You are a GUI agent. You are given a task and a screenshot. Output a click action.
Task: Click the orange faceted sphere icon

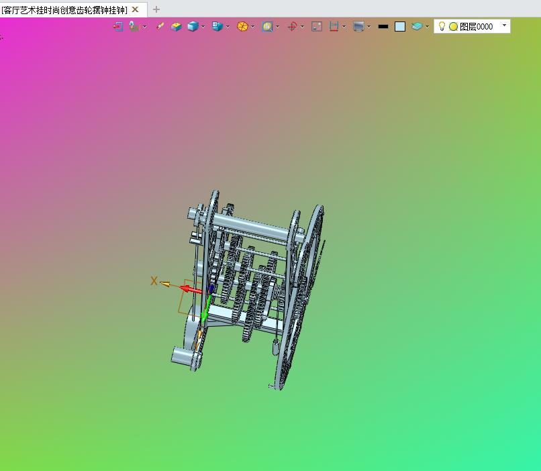tap(242, 27)
